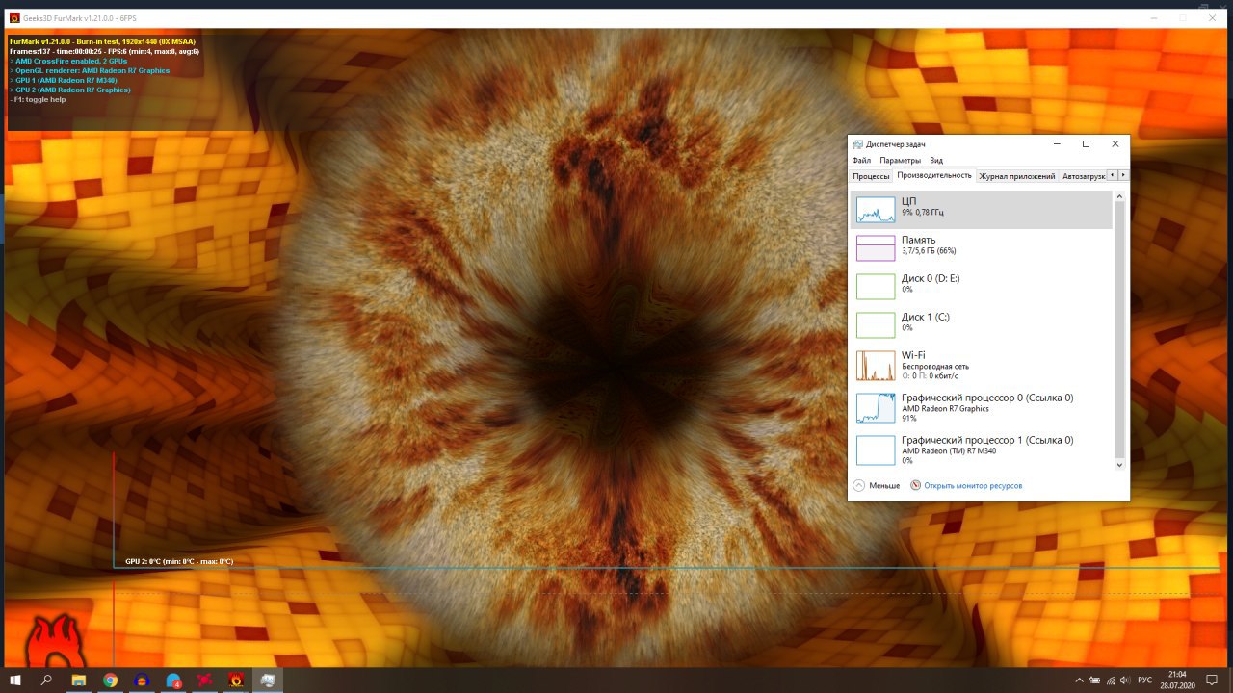This screenshot has width=1233, height=693.
Task: Click FurMark icon in its title bar
Action: pyautogui.click(x=14, y=17)
